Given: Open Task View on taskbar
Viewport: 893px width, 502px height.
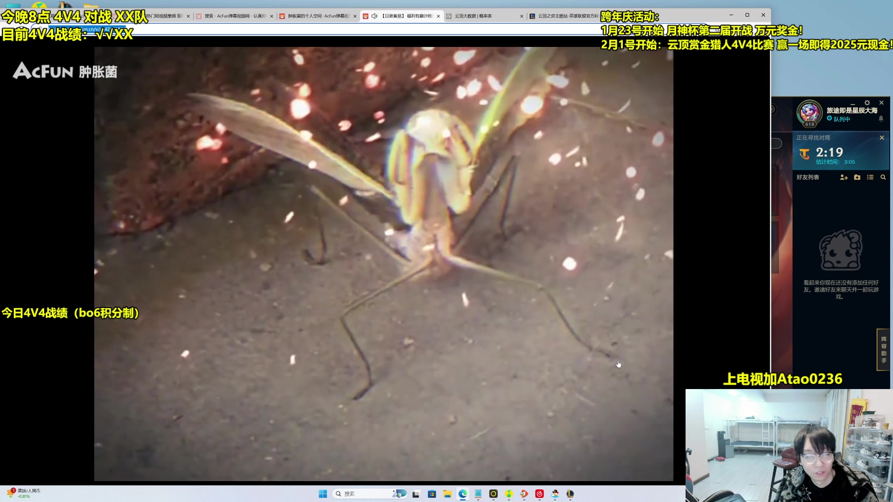Looking at the screenshot, I should [x=416, y=494].
